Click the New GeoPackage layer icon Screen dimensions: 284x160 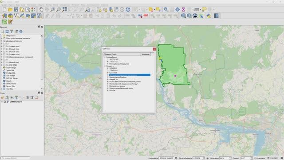(10, 16)
